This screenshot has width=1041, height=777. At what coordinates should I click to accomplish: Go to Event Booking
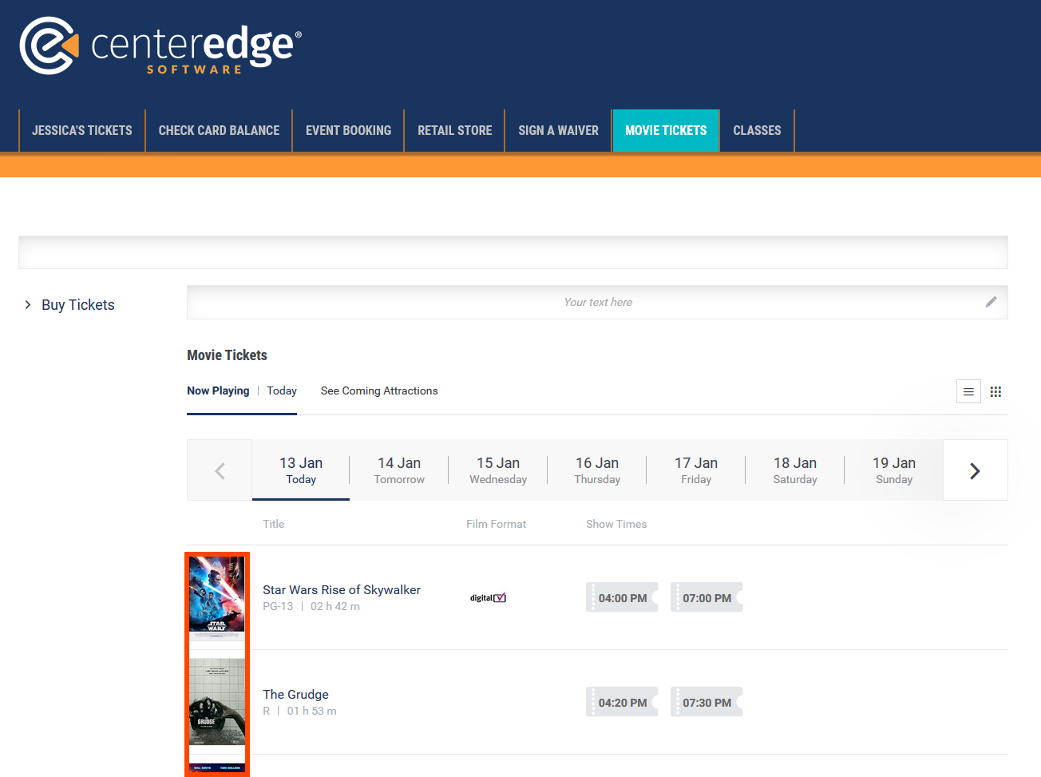click(348, 130)
